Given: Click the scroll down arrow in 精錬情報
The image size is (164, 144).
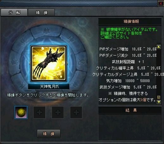Looking at the screenshot, I should click(159, 102).
